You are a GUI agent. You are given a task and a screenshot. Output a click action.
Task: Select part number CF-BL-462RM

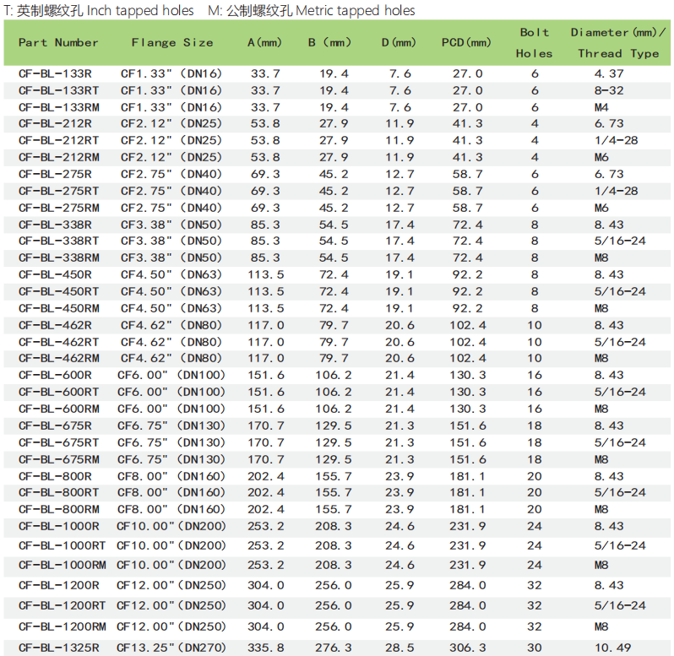[58, 358]
